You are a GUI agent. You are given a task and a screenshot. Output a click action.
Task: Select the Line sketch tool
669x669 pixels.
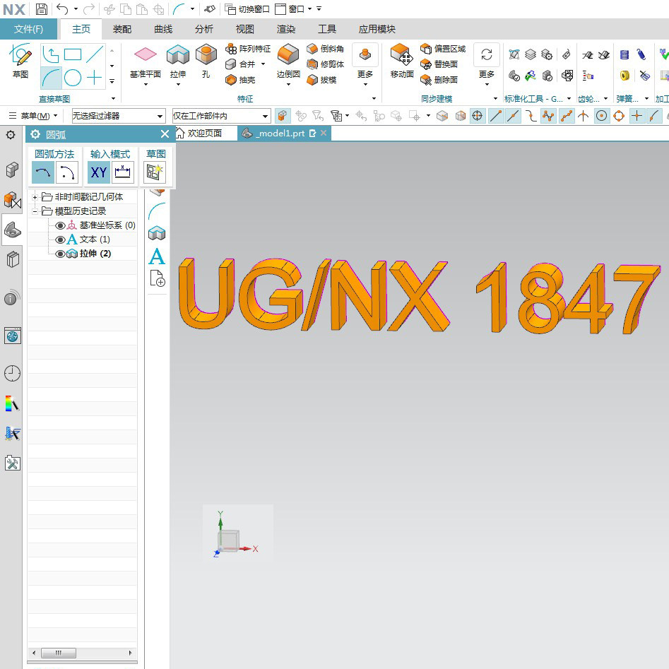(94, 54)
